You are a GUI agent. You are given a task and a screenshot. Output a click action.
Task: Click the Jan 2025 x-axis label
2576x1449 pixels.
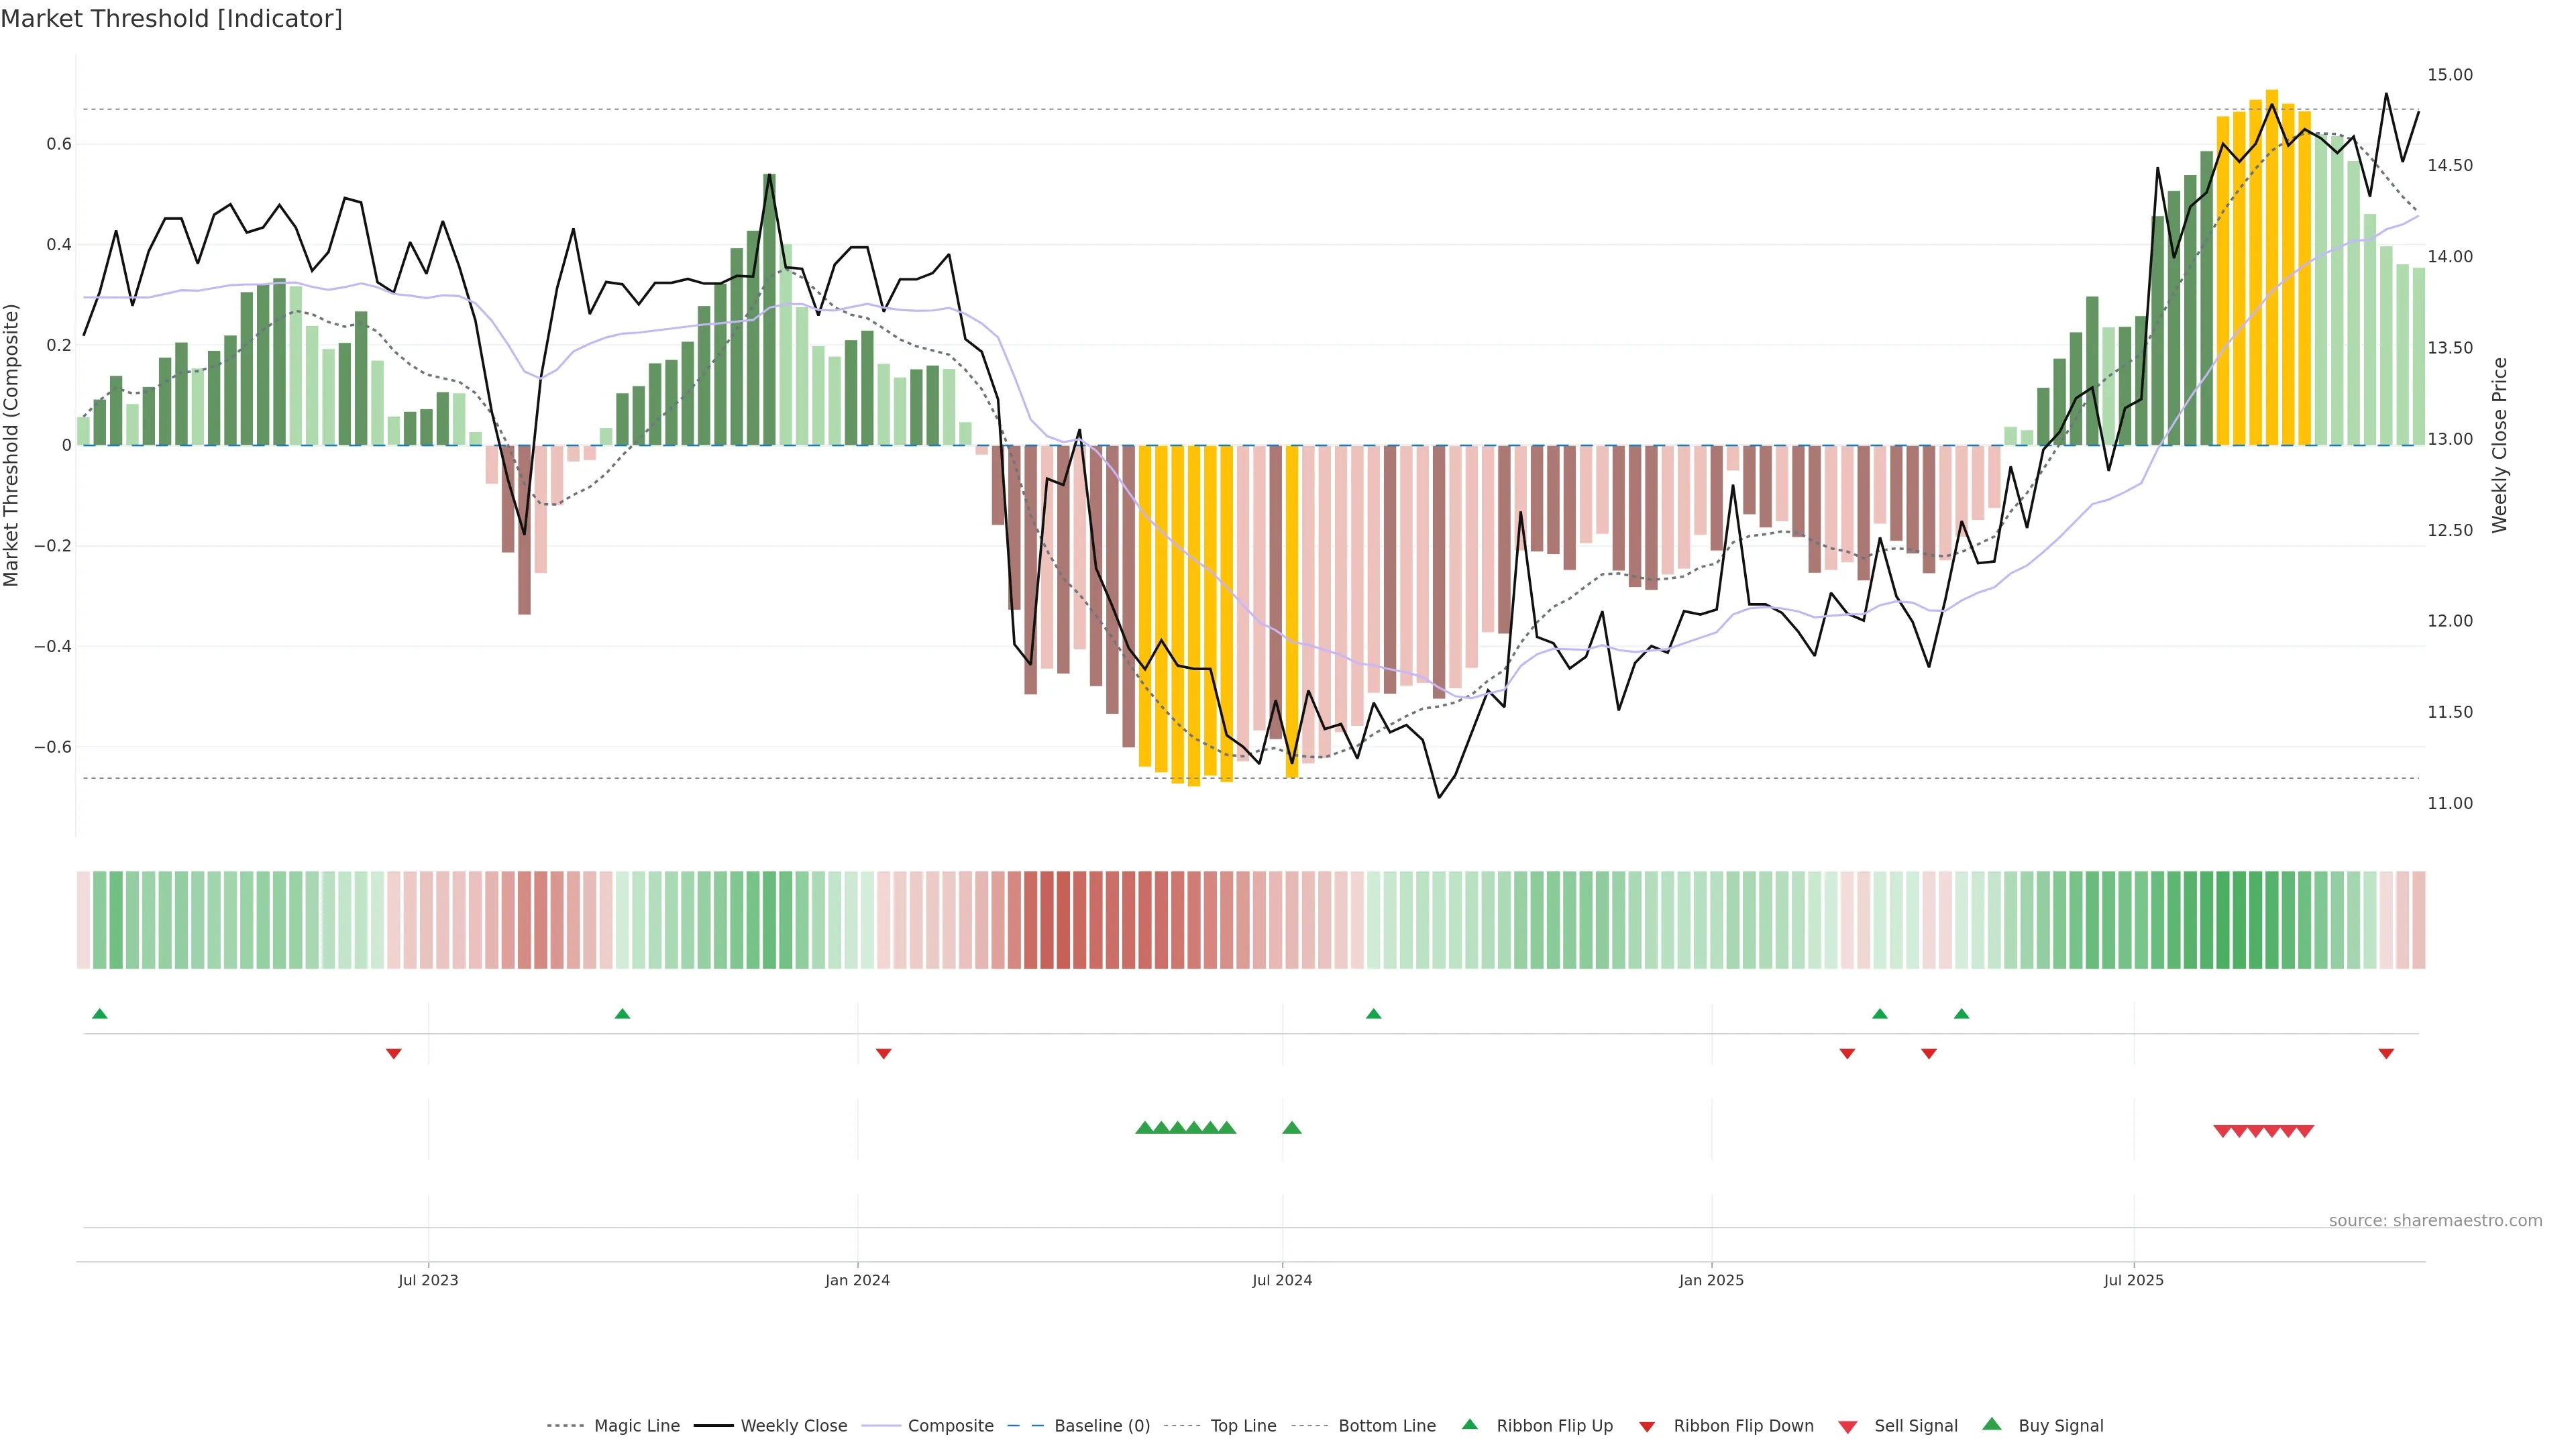1711,1280
